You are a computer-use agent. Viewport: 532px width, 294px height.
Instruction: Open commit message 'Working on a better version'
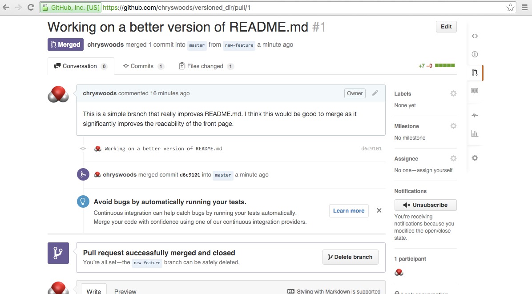tap(163, 149)
